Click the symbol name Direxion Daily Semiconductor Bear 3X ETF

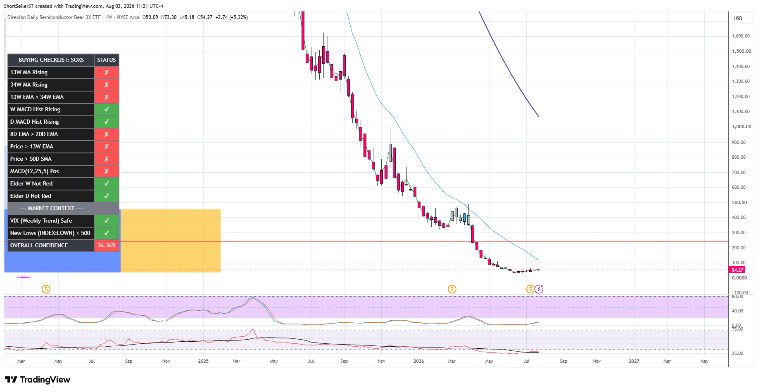(54, 17)
